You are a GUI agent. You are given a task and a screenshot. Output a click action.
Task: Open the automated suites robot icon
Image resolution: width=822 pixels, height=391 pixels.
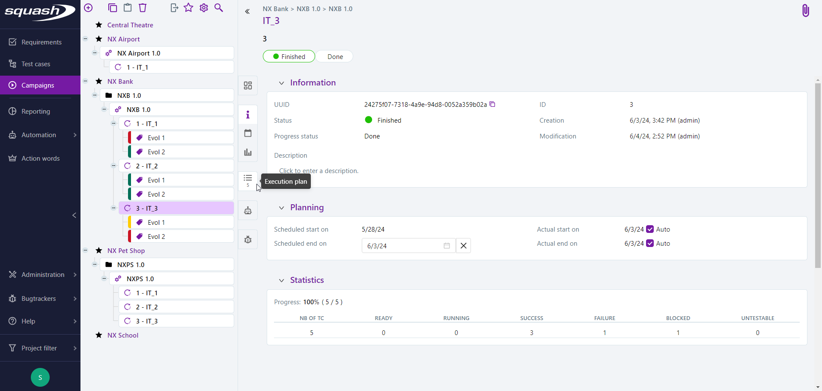click(x=248, y=210)
